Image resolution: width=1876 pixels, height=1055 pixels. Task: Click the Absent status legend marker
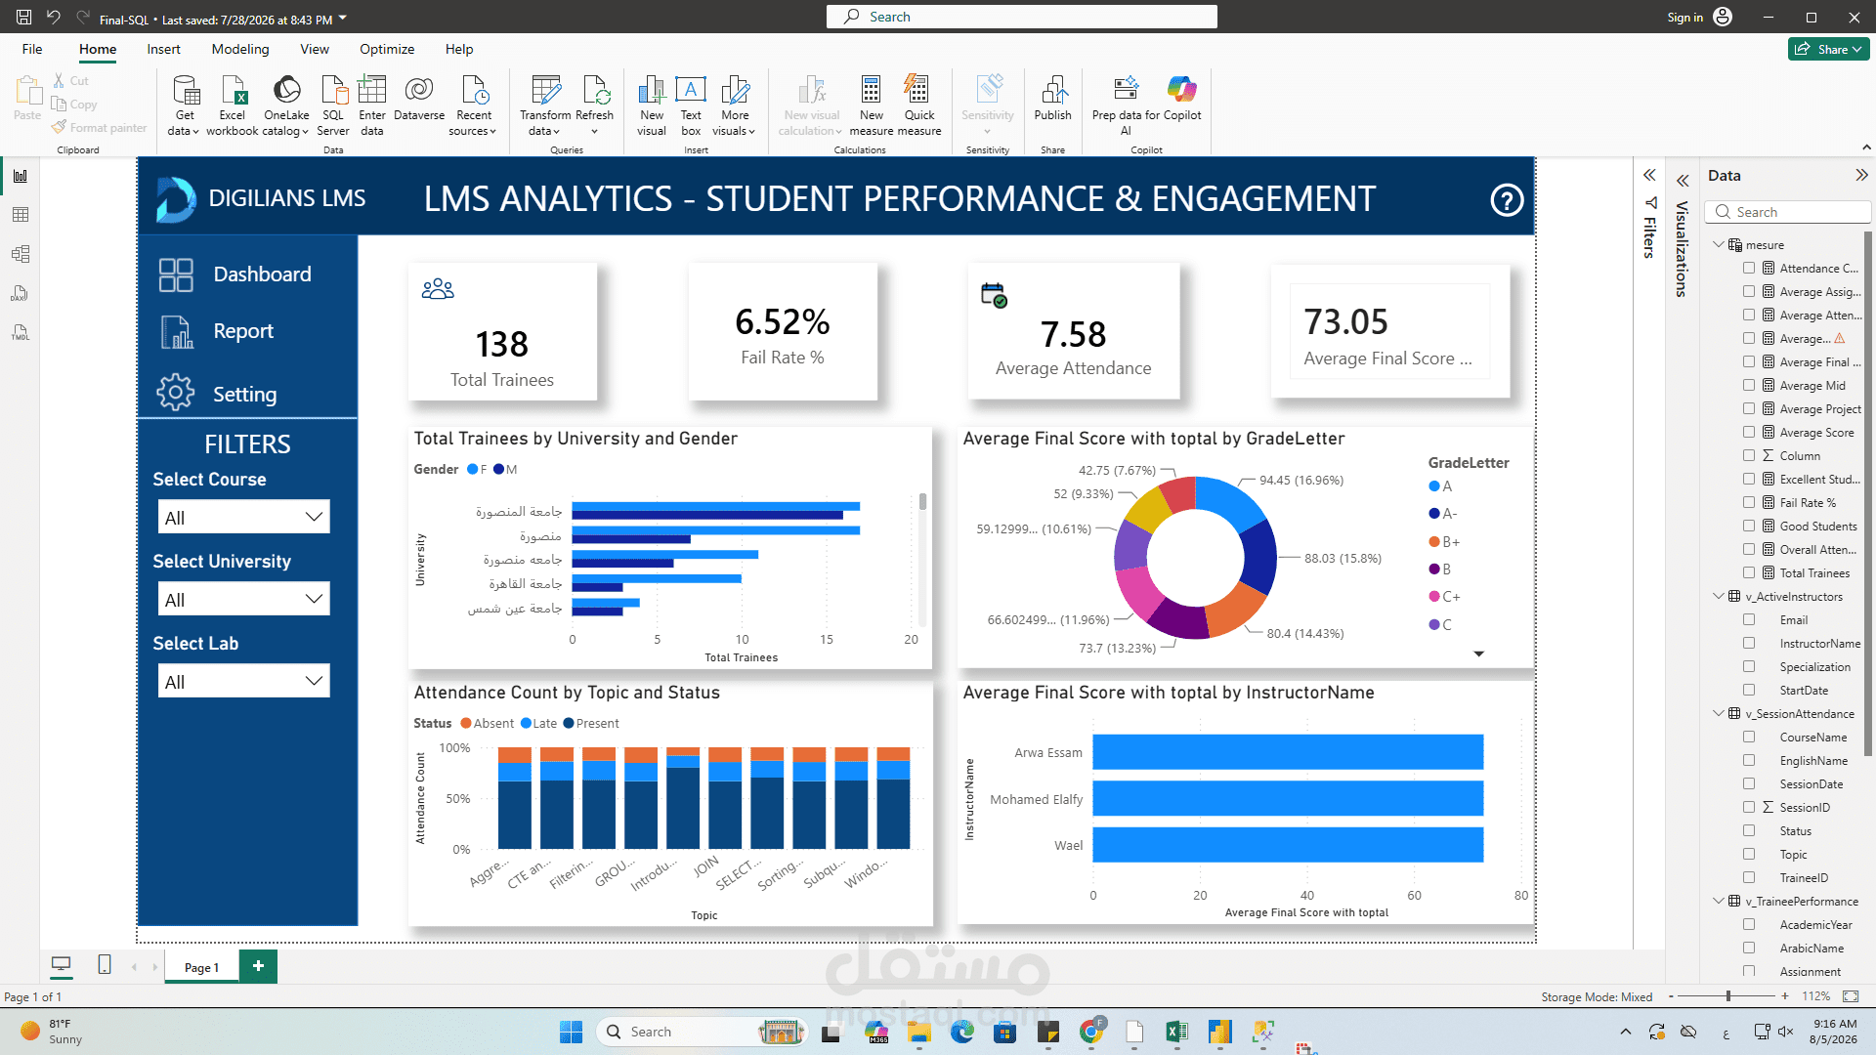point(466,723)
